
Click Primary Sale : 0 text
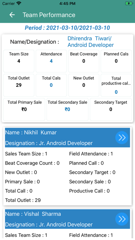[22, 181]
